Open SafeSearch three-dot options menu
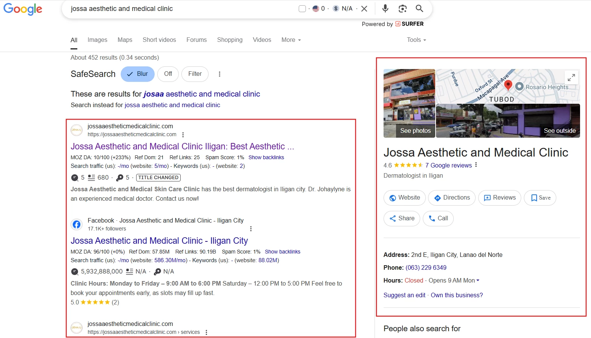This screenshot has height=338, width=591. click(x=220, y=74)
